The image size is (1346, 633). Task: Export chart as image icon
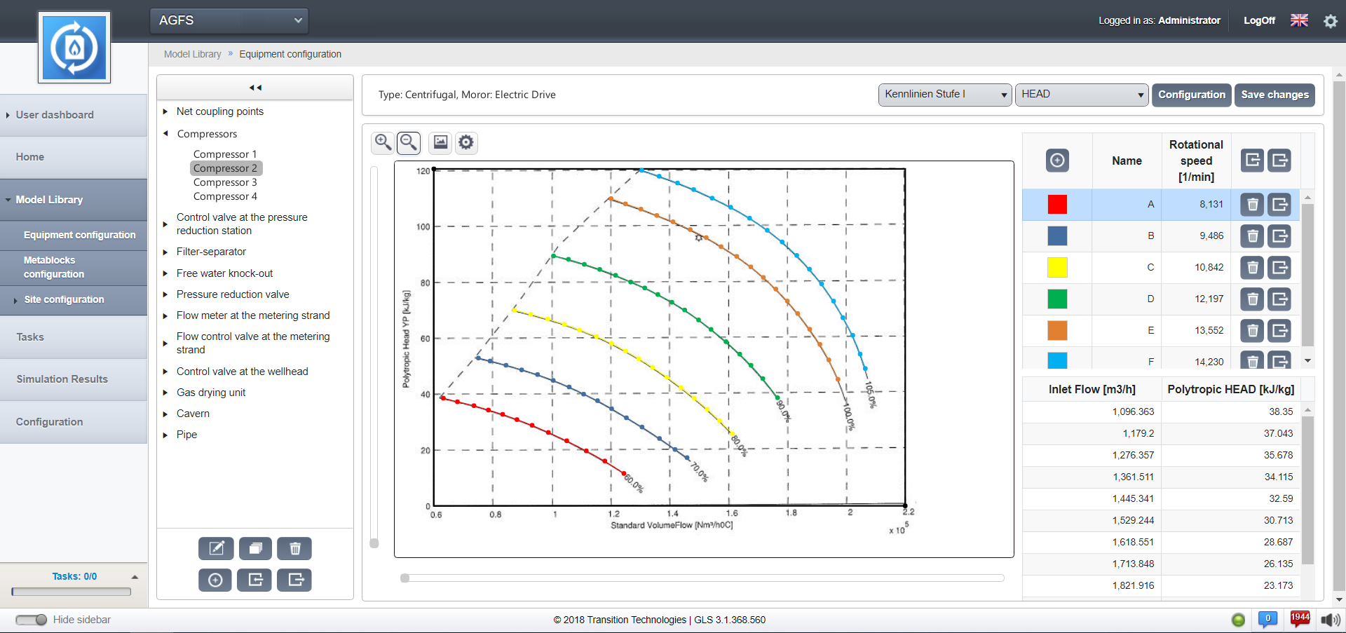[x=440, y=142]
